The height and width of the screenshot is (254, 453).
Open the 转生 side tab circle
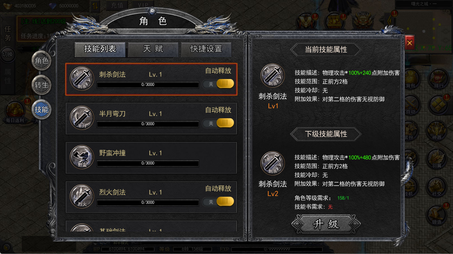41,85
